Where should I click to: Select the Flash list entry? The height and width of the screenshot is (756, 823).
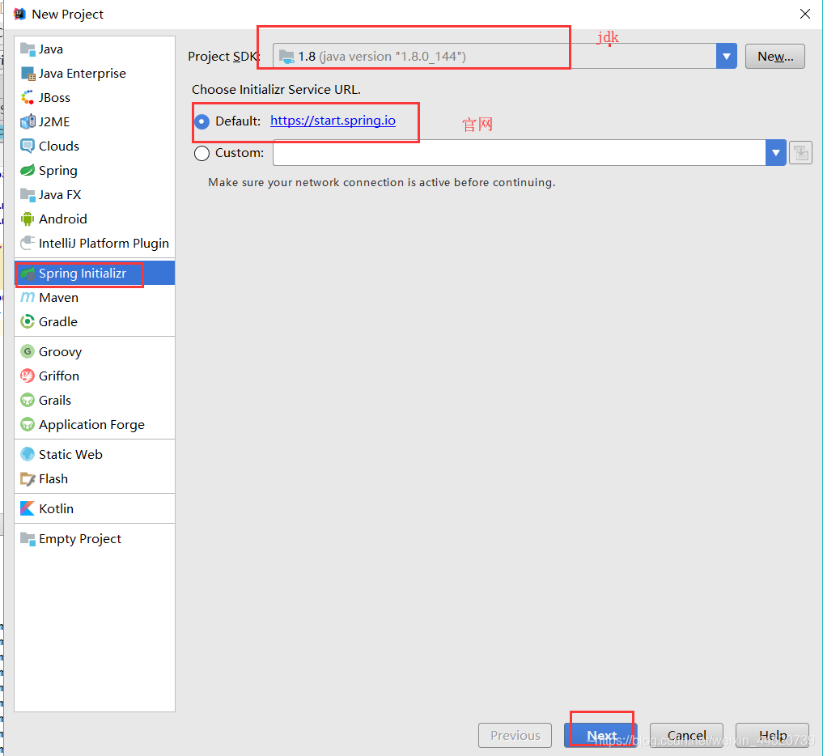pos(95,479)
